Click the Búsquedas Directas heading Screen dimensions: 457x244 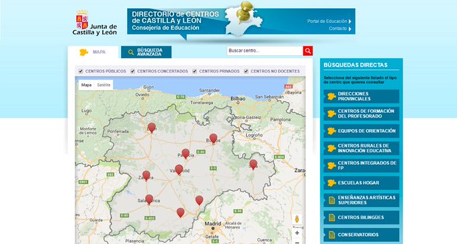click(356, 65)
